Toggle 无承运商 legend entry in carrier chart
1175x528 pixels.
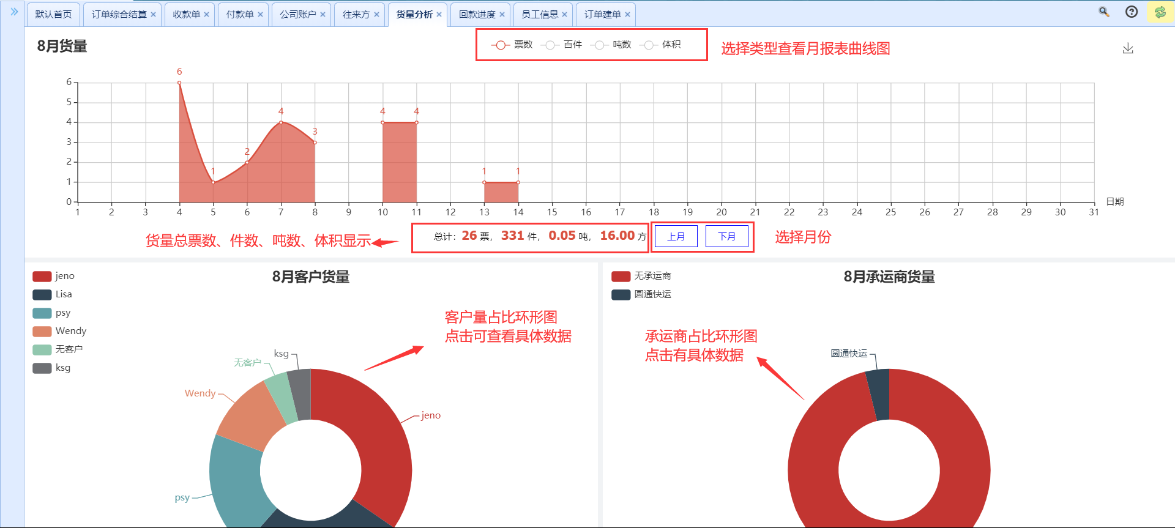tap(641, 277)
